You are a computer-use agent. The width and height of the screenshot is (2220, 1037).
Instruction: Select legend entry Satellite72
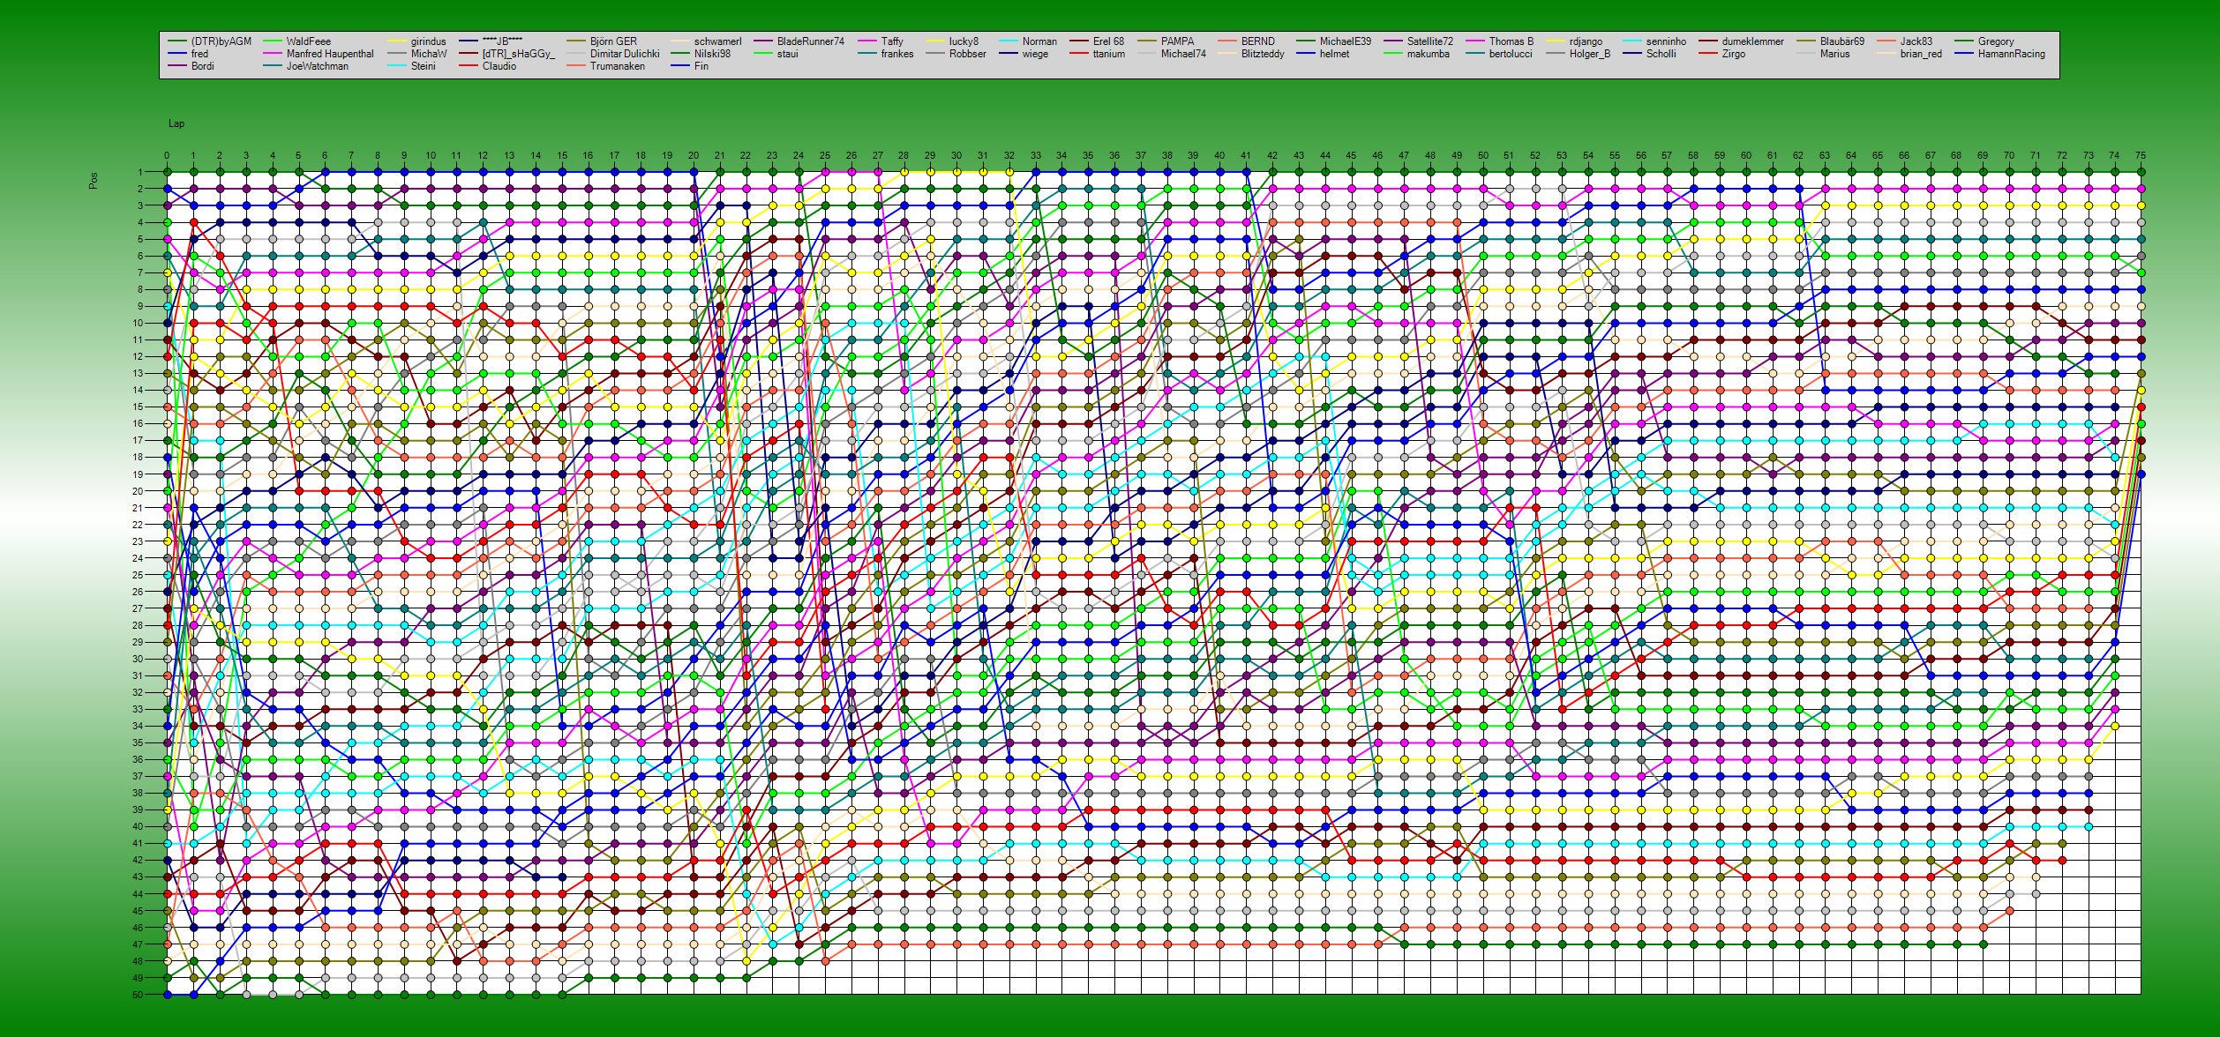pos(1429,41)
